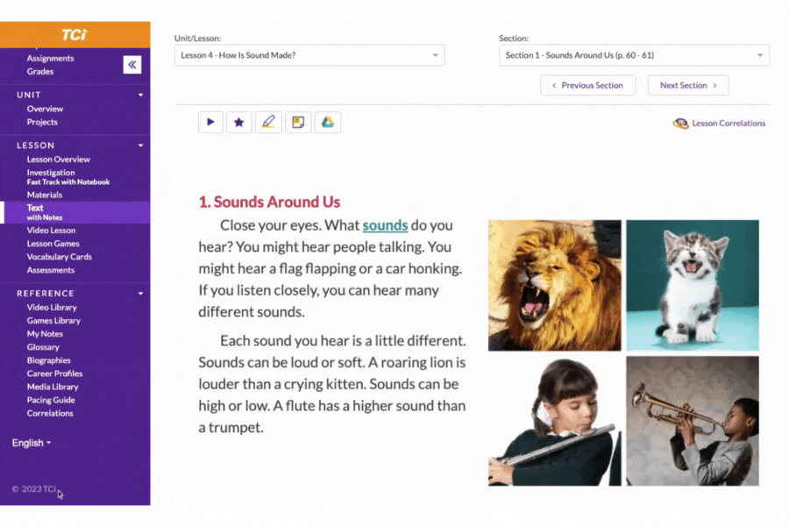Collapse the LESSON sidebar group
This screenshot has height=526, width=789.
(141, 146)
